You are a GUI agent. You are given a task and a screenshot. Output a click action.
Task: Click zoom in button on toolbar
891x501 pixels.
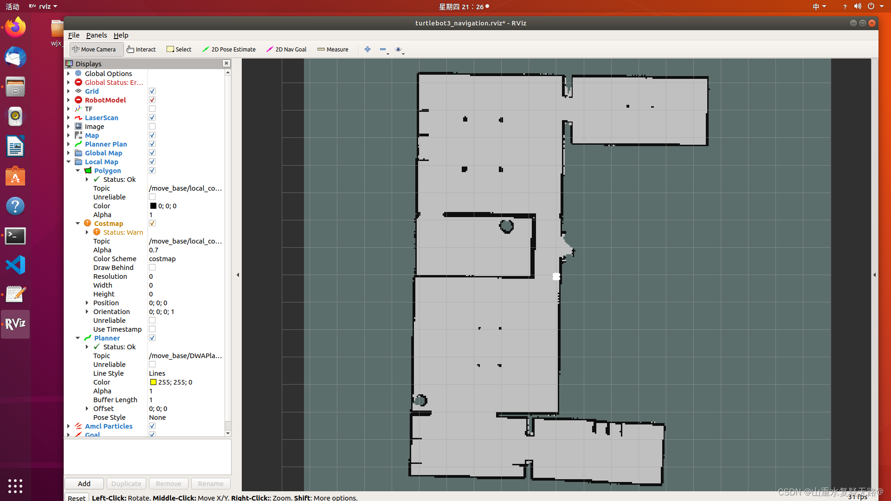pyautogui.click(x=367, y=49)
